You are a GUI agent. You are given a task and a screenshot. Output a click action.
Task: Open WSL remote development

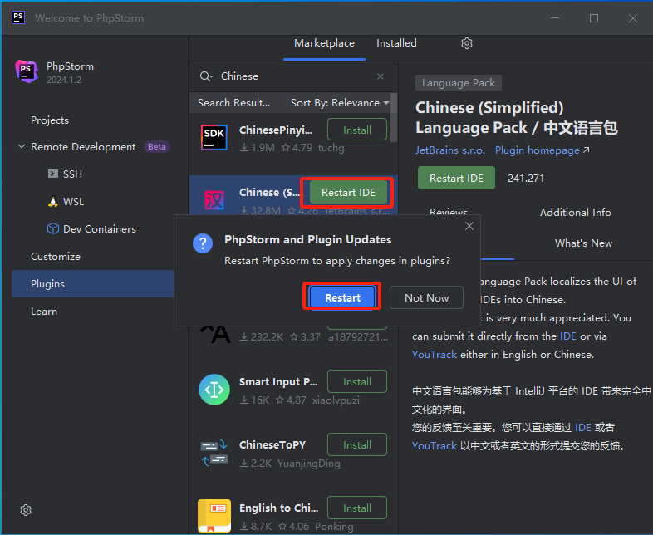click(73, 202)
